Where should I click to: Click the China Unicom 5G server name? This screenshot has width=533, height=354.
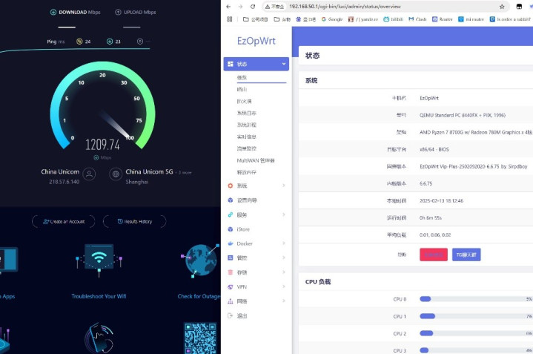(149, 172)
